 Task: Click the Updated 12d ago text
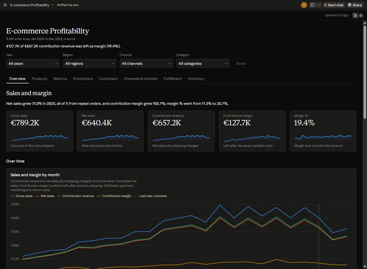[x=336, y=15]
